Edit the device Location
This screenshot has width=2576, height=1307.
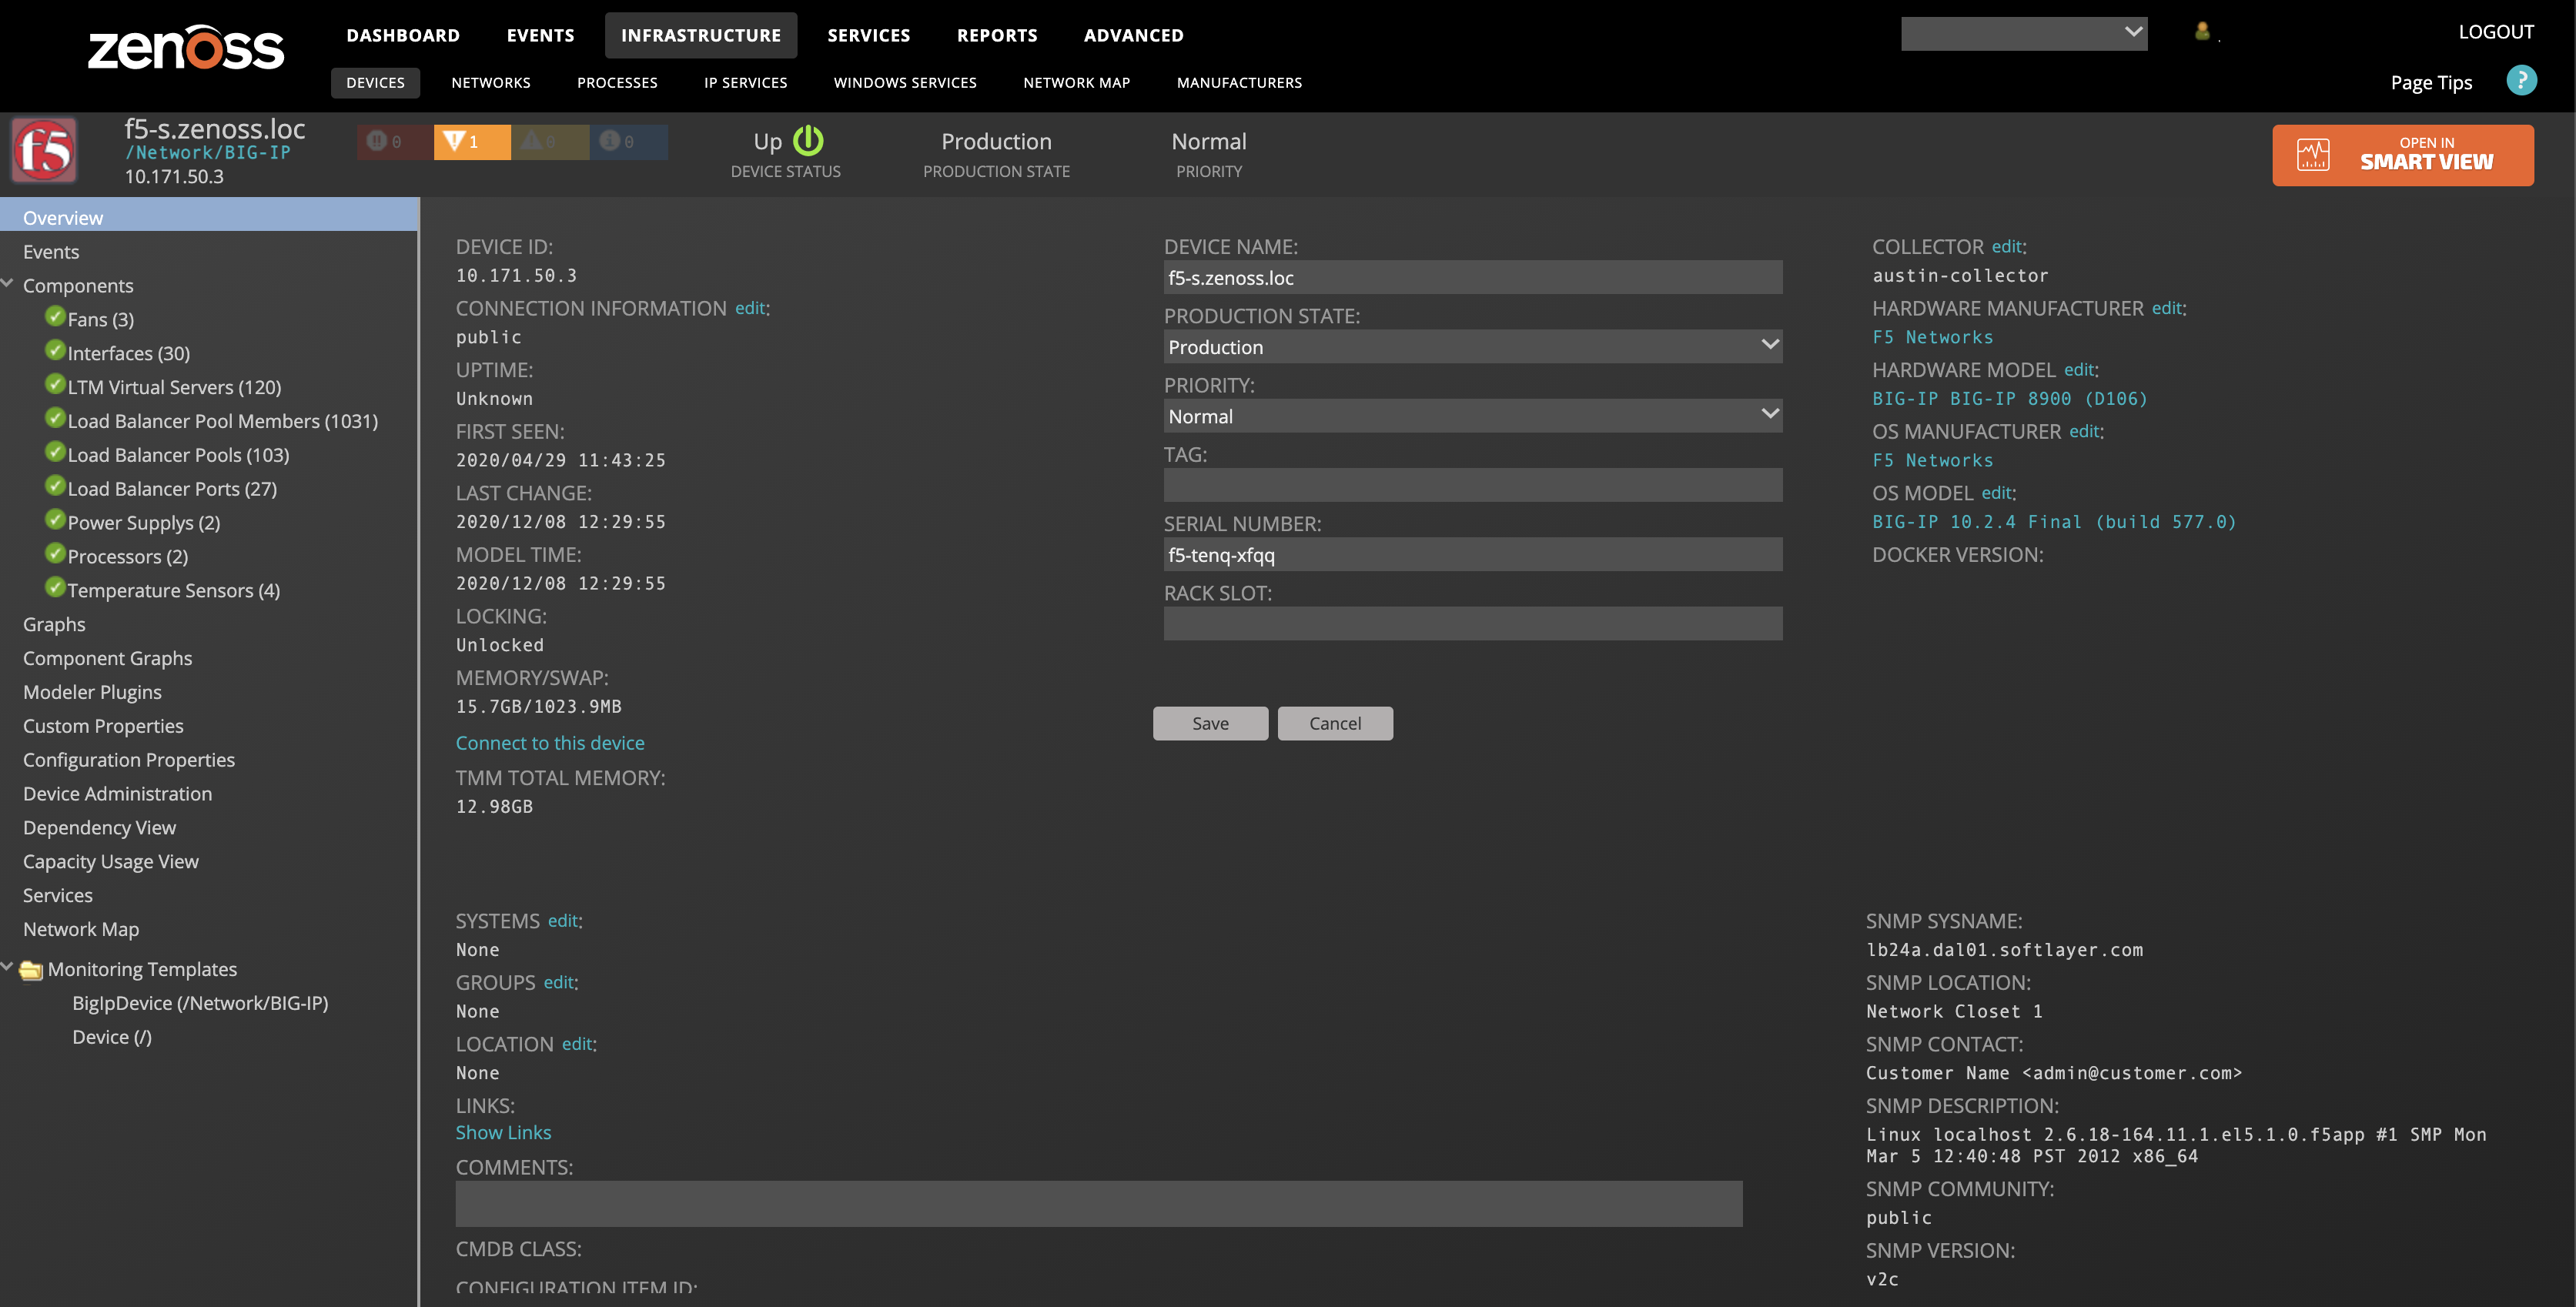point(577,1043)
